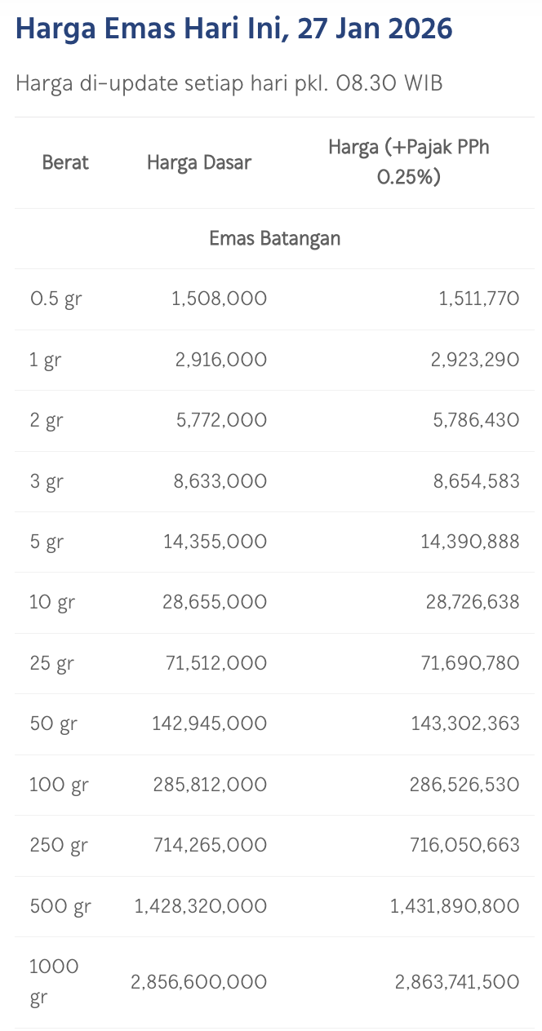Click the 'Emas Batangan' section row
This screenshot has width=542, height=1031.
pyautogui.click(x=274, y=239)
